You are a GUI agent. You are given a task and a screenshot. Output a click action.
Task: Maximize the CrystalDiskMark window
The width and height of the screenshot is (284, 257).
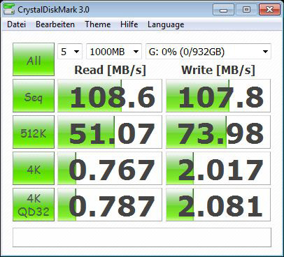(x=246, y=10)
